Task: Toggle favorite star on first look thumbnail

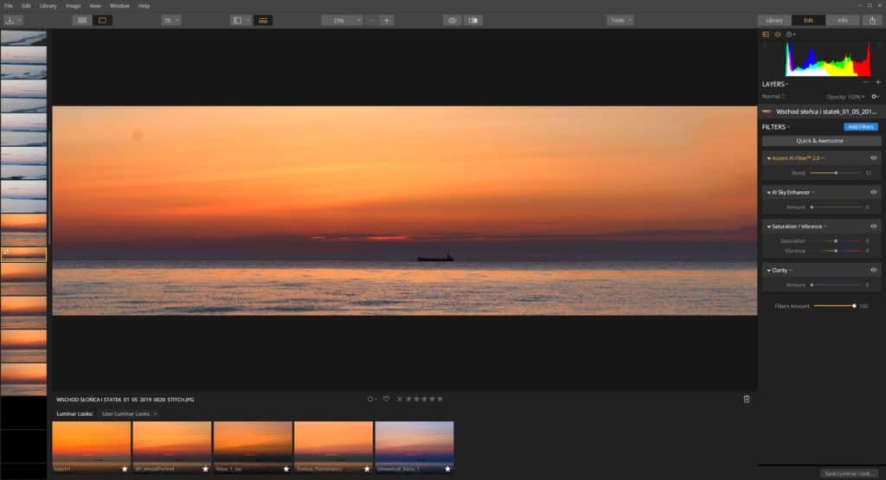Action: (125, 469)
